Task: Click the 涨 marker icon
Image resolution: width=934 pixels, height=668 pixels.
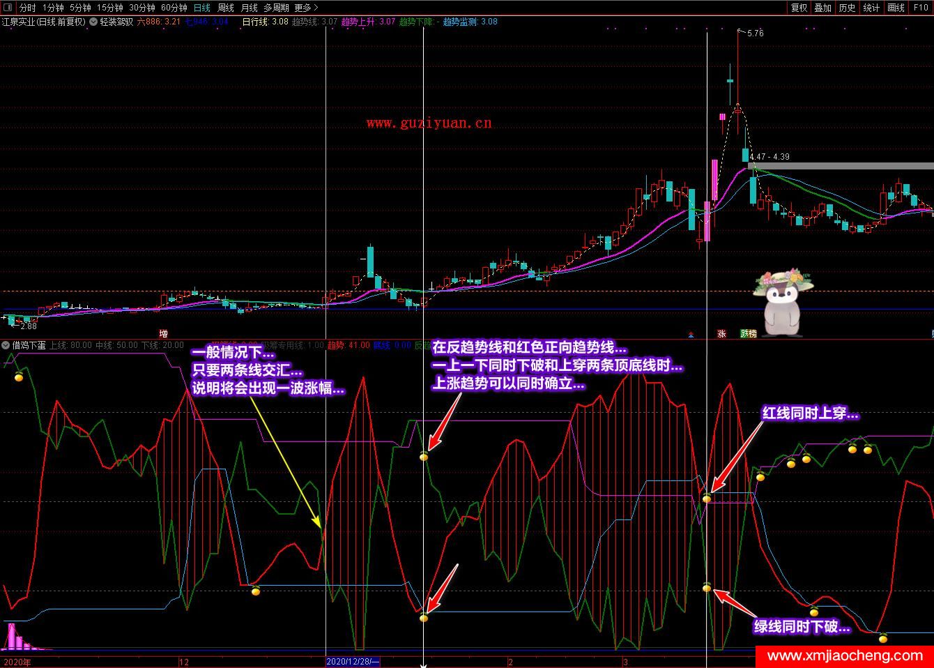Action: (721, 334)
